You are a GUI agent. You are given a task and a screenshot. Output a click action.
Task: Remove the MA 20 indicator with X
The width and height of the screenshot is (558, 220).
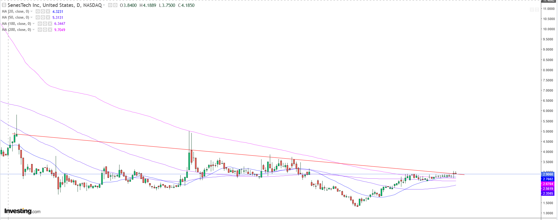(x=48, y=11)
